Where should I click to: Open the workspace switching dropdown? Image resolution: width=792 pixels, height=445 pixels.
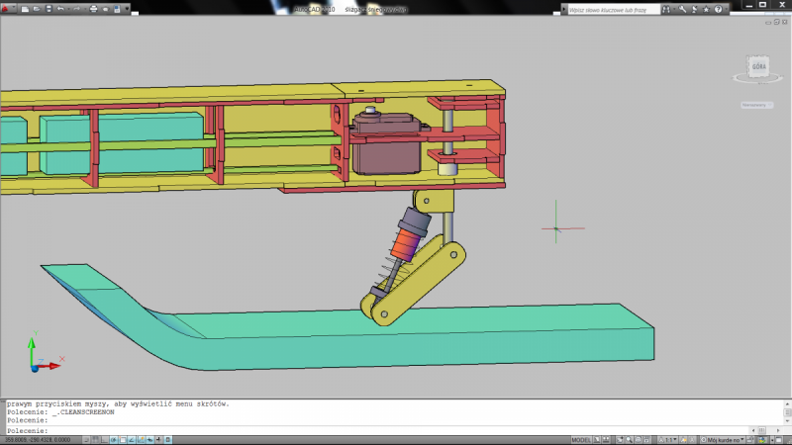724,439
